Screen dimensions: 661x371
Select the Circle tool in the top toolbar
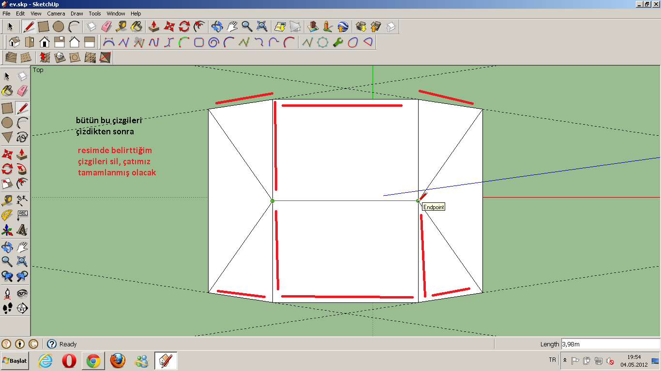59,26
